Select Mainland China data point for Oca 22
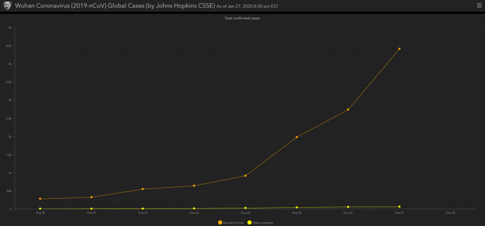 pos(142,189)
